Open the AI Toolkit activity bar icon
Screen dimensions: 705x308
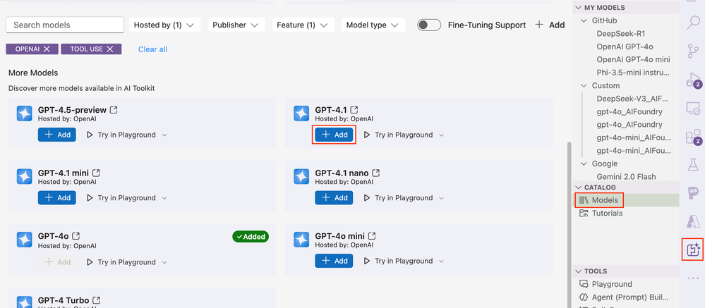693,250
